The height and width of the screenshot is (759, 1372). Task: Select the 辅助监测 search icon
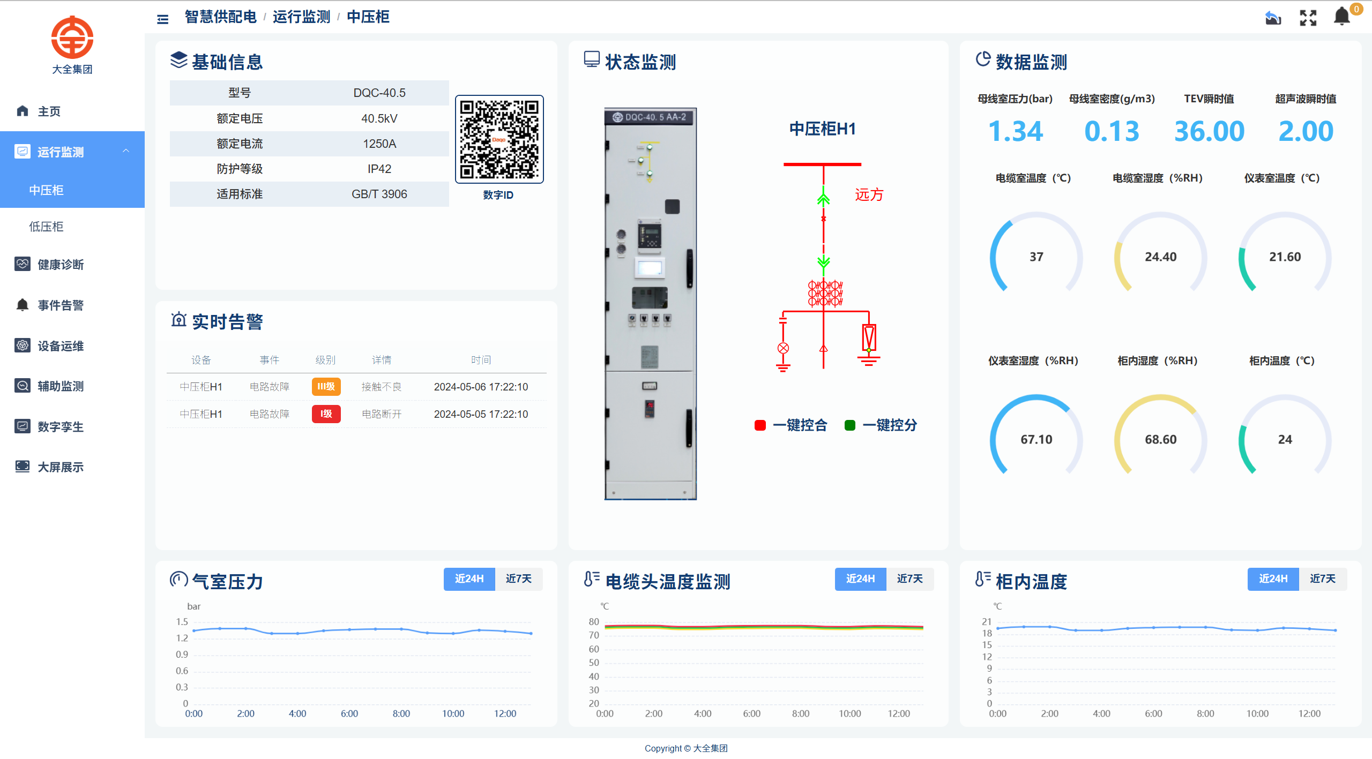click(x=22, y=386)
